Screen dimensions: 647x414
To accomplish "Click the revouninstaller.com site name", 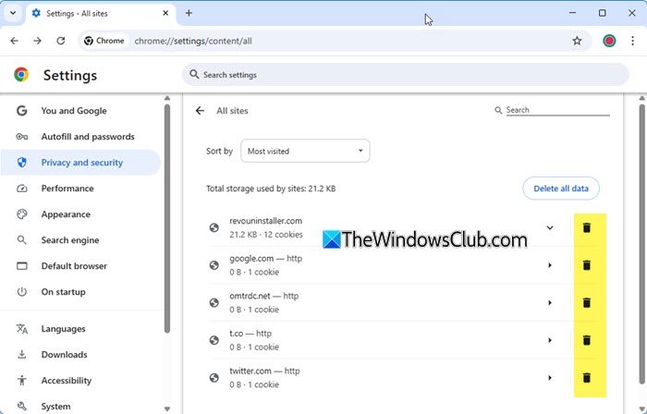I will (x=266, y=221).
